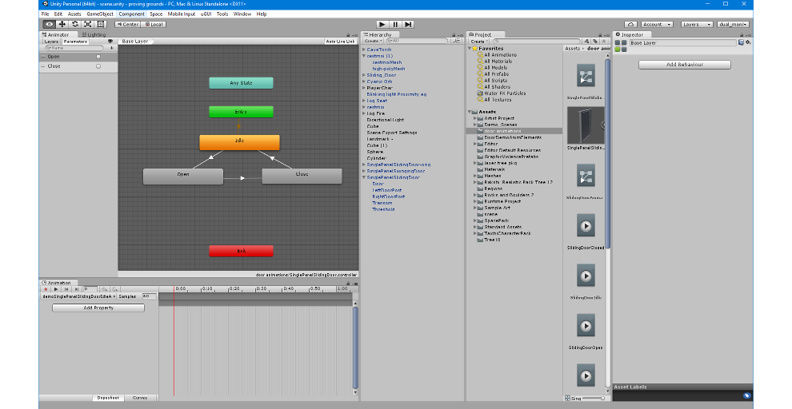Click the Step frame button in the main toolbar
The width and height of the screenshot is (792, 409).
[x=408, y=24]
